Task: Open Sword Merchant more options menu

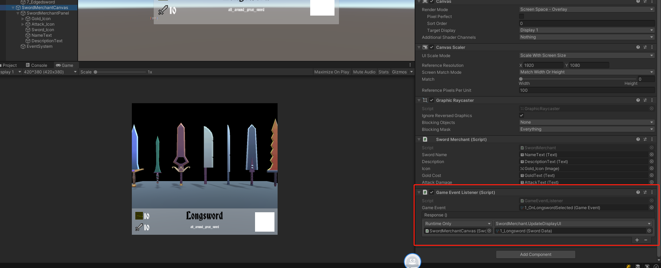Action: (652, 139)
